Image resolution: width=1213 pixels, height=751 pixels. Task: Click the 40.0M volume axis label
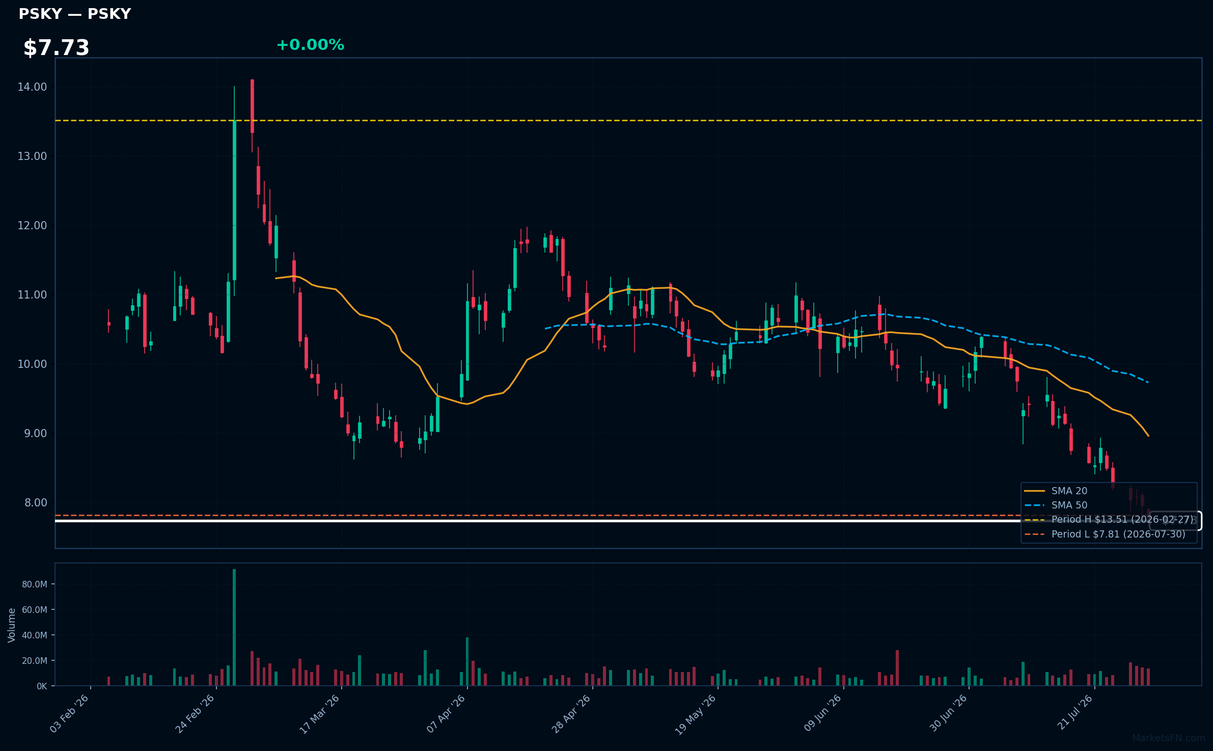coord(34,635)
